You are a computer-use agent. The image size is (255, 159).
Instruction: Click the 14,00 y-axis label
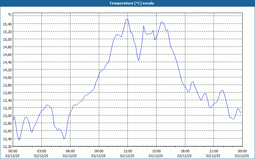pyautogui.click(x=7, y=78)
